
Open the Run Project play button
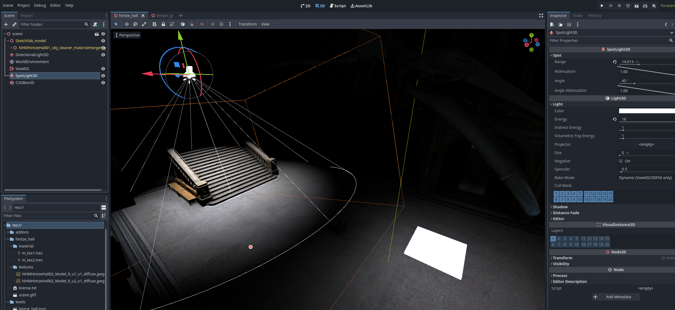[x=602, y=6]
